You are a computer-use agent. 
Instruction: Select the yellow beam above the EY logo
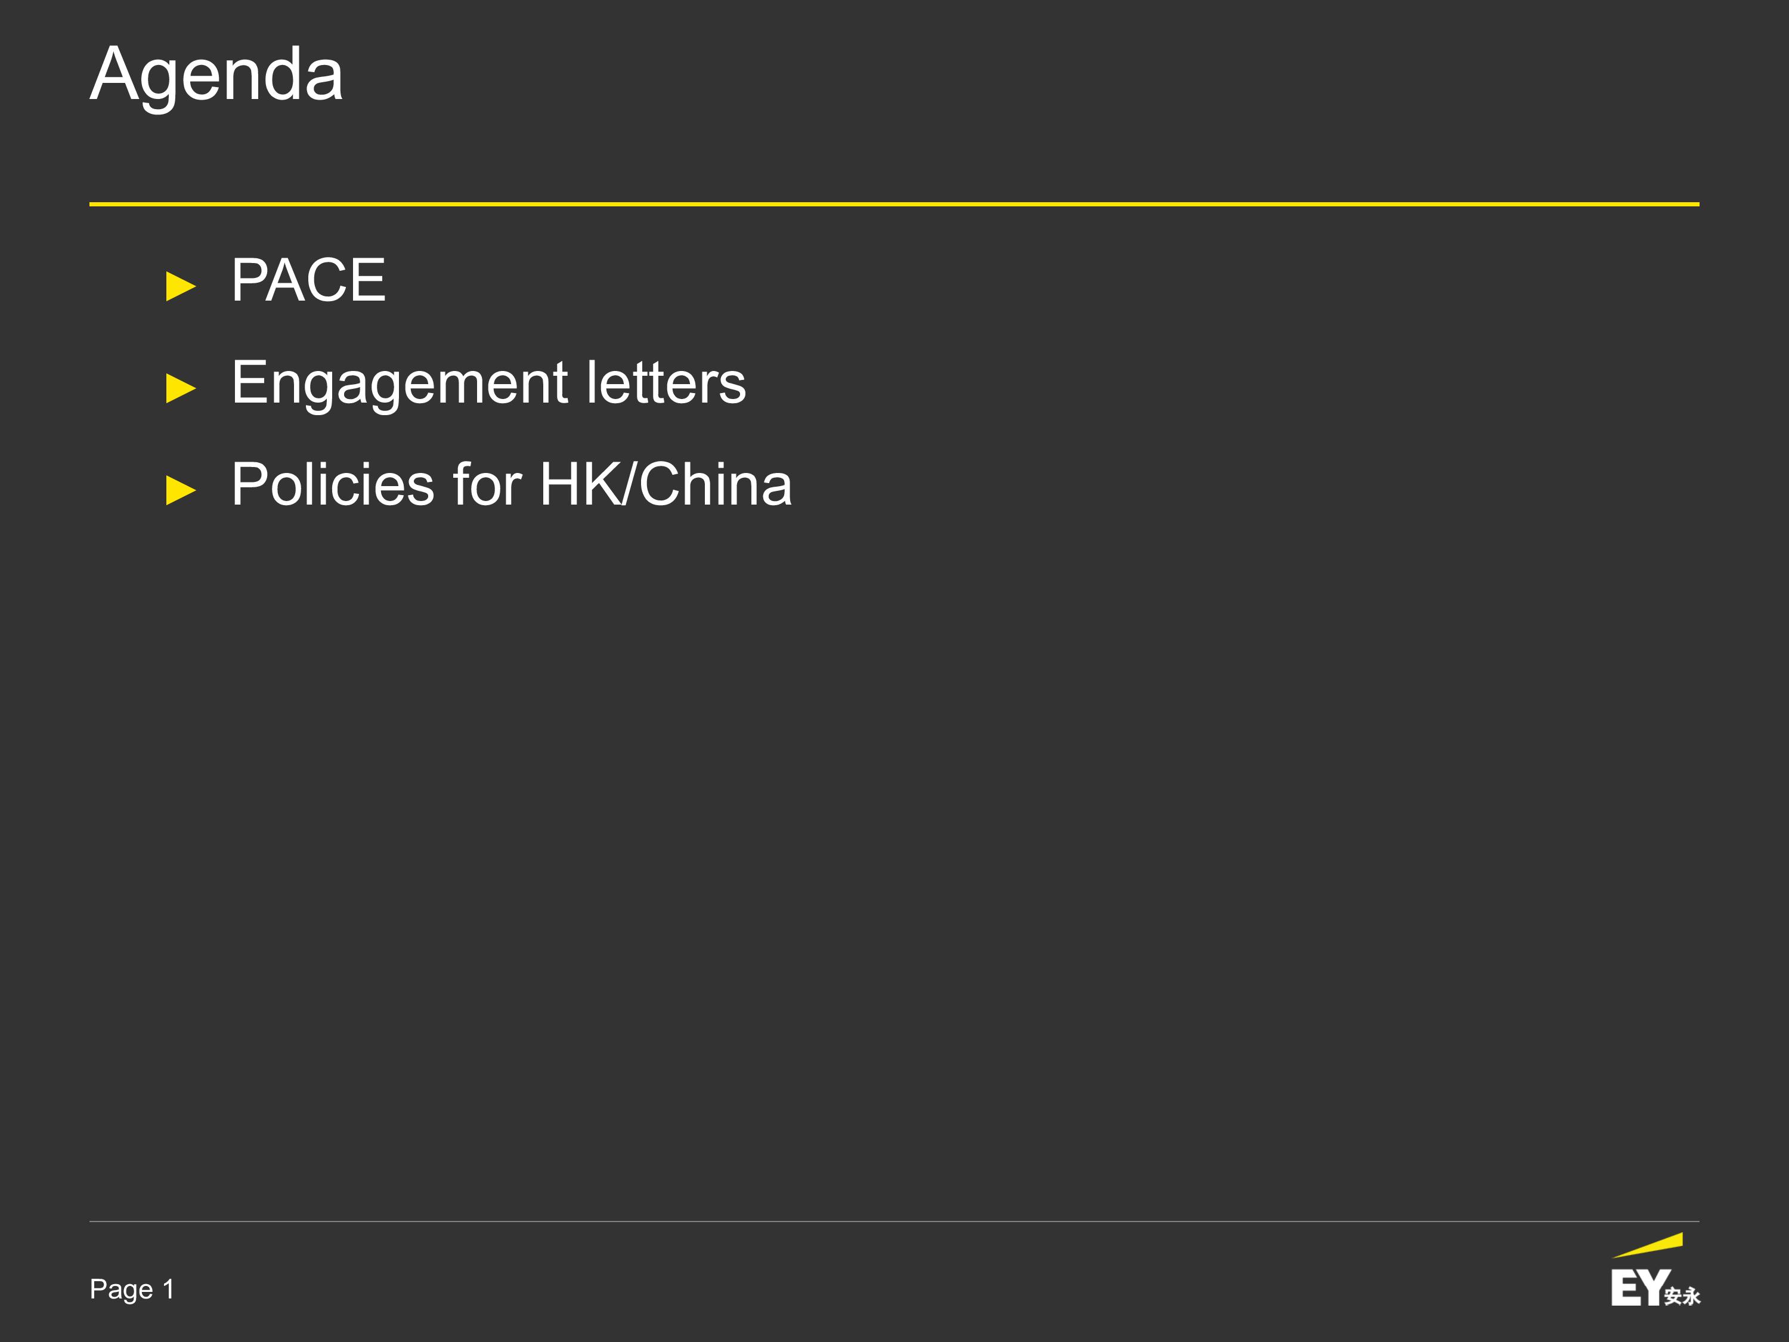[x=1648, y=1245]
